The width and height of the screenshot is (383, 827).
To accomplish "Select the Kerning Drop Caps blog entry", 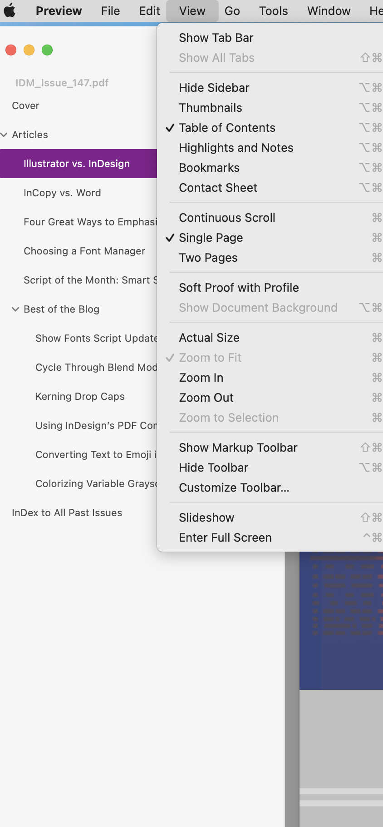I will pos(80,396).
